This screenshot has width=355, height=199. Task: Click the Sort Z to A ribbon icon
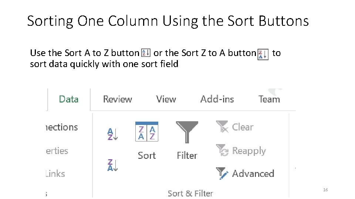[x=112, y=165]
